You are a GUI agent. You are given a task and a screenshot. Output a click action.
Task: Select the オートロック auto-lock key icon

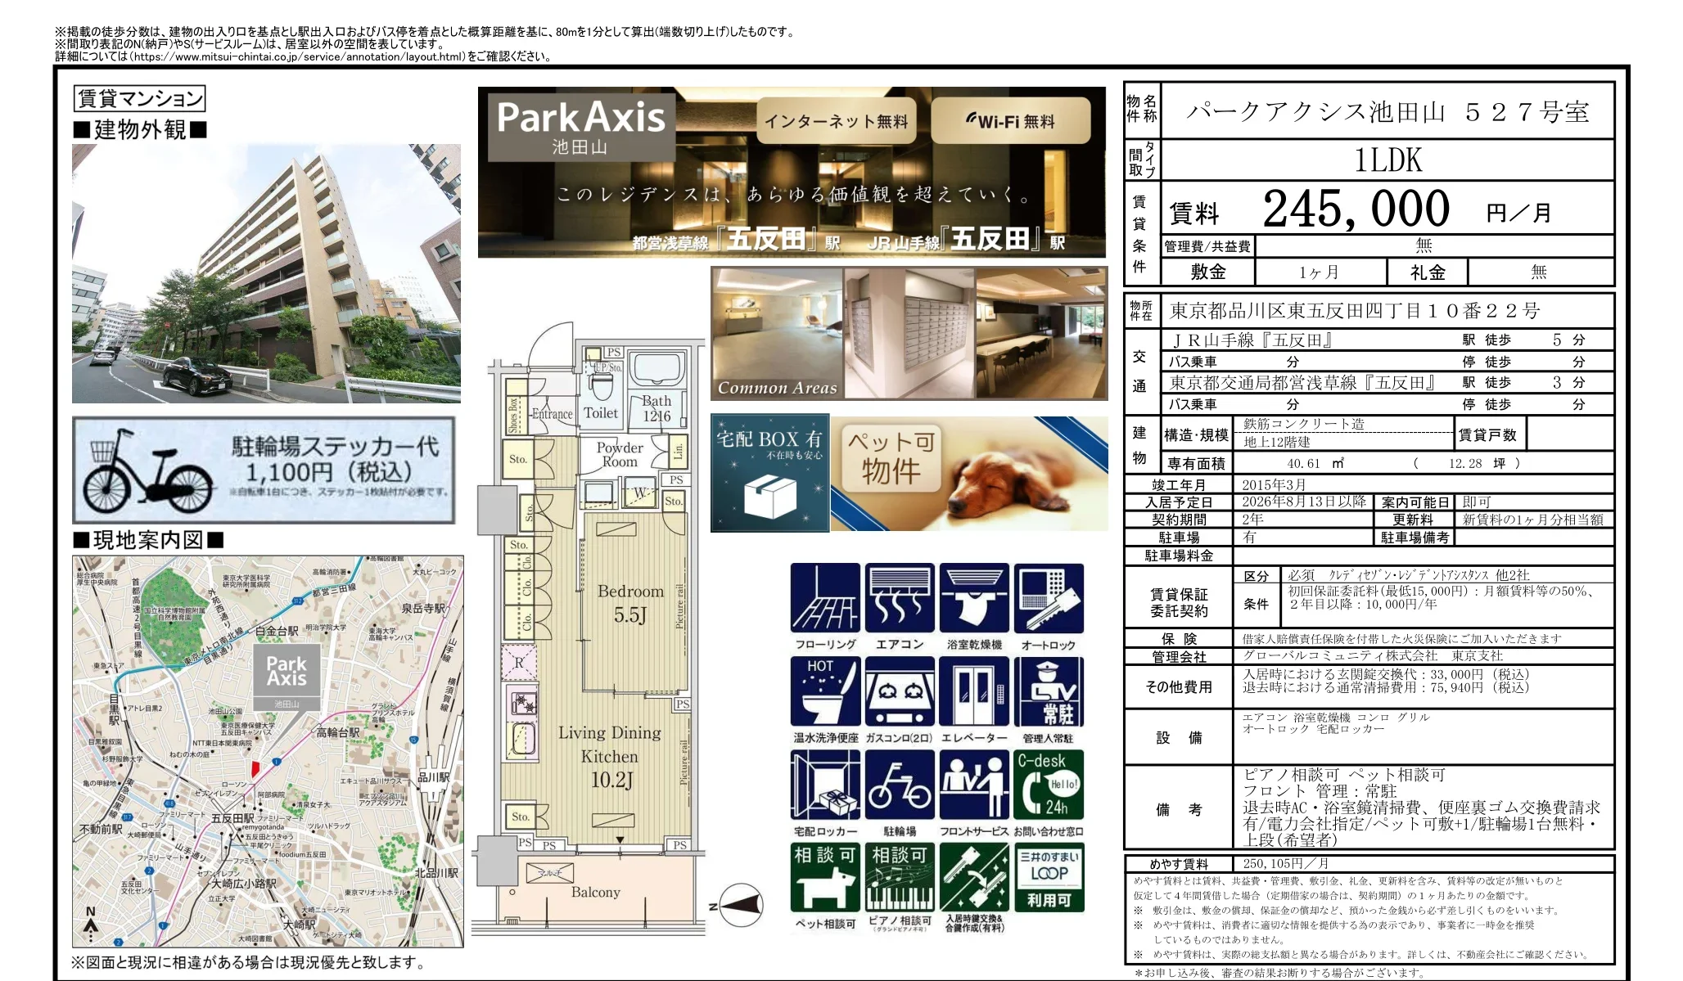pos(1049,598)
